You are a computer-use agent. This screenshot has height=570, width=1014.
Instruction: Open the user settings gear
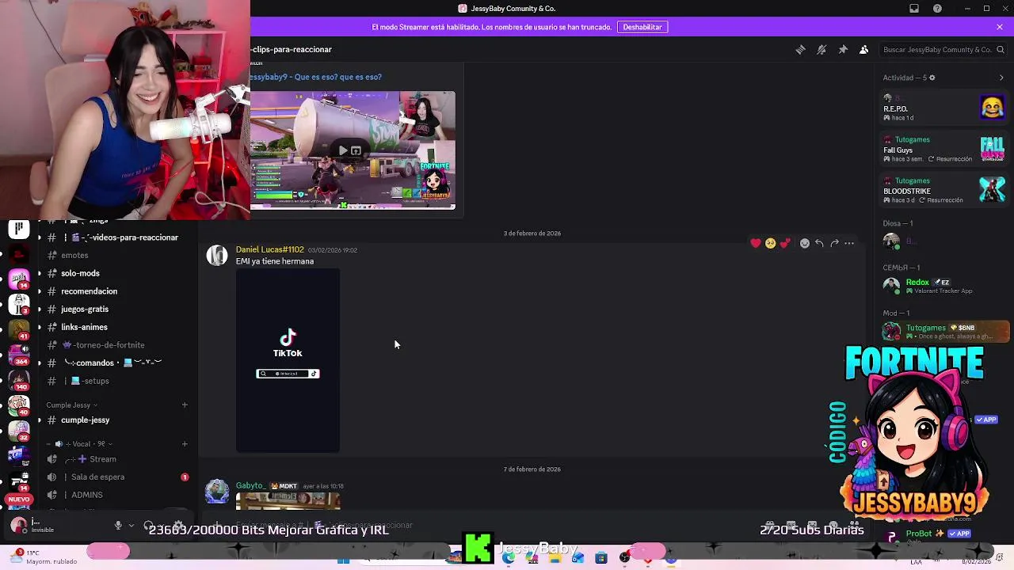click(x=179, y=526)
